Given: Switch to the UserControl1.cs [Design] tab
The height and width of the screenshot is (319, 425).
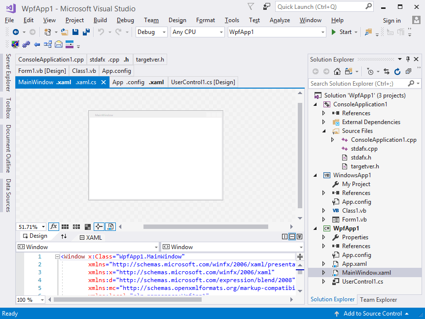Looking at the screenshot, I should 203,82.
